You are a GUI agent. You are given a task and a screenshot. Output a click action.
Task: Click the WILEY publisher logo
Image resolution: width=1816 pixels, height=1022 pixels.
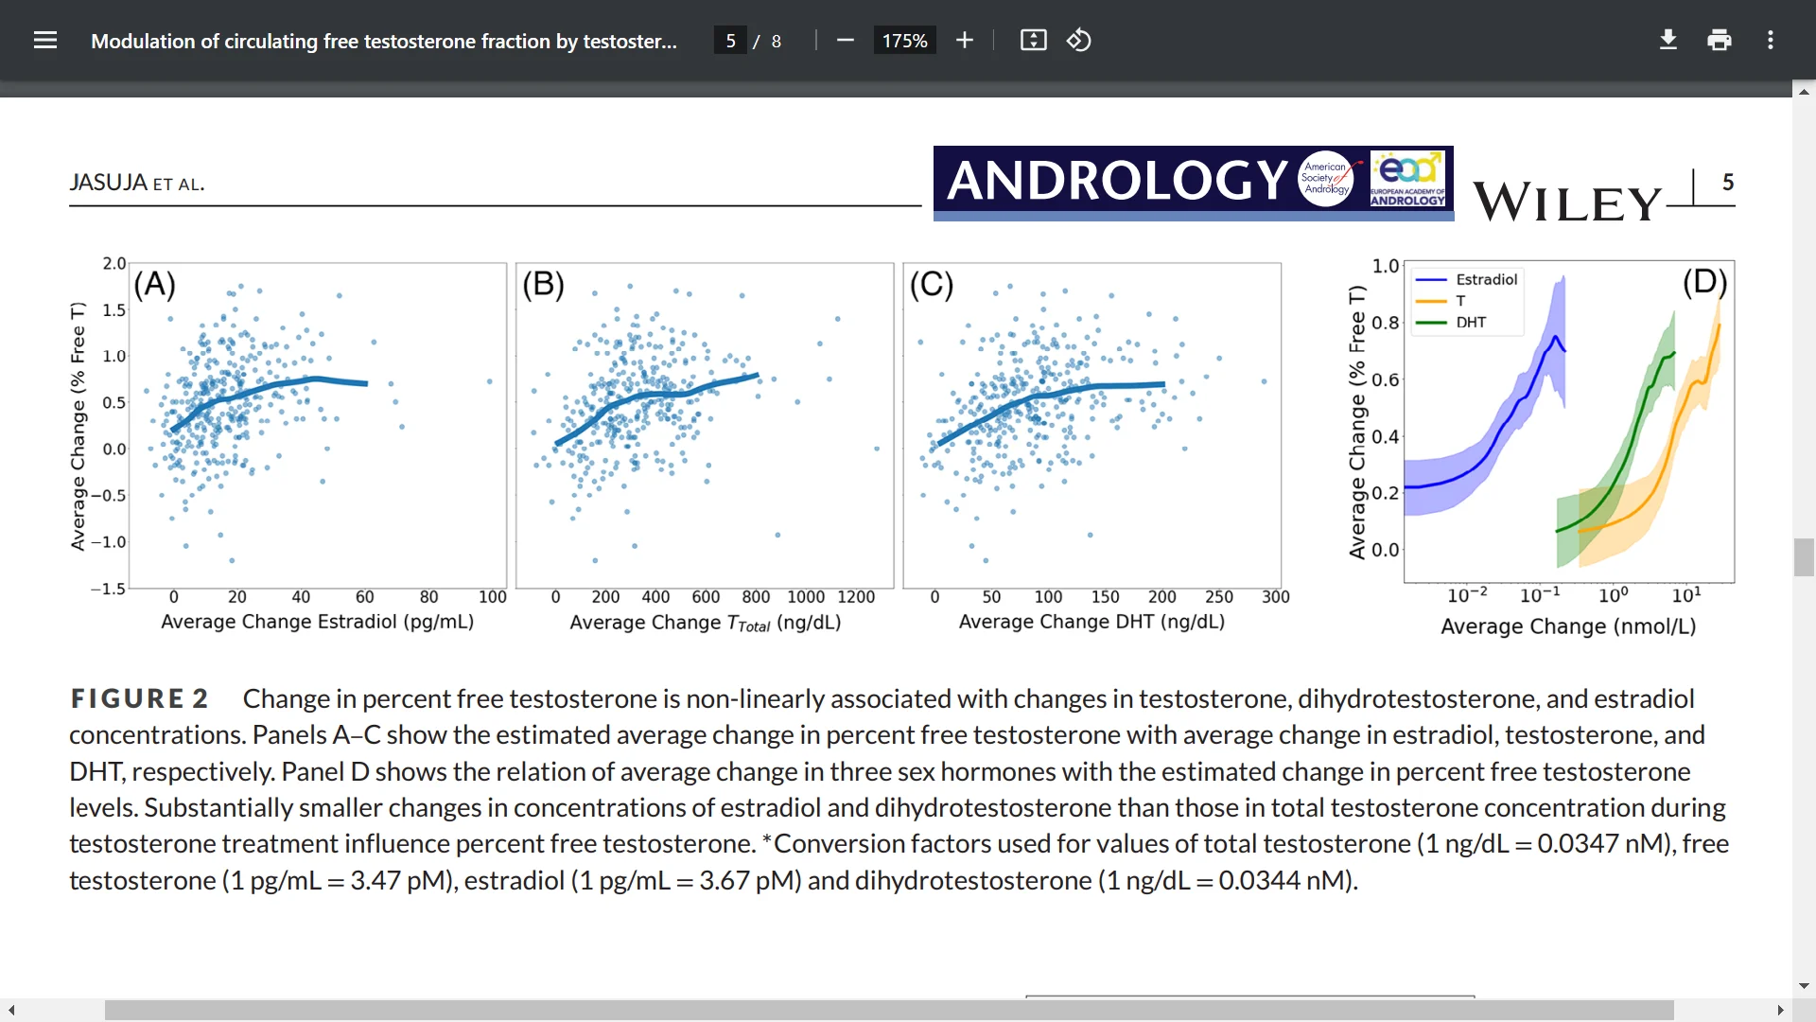1567,203
